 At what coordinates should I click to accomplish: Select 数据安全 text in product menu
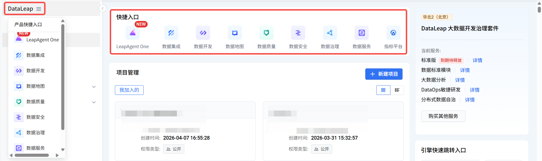(36, 117)
